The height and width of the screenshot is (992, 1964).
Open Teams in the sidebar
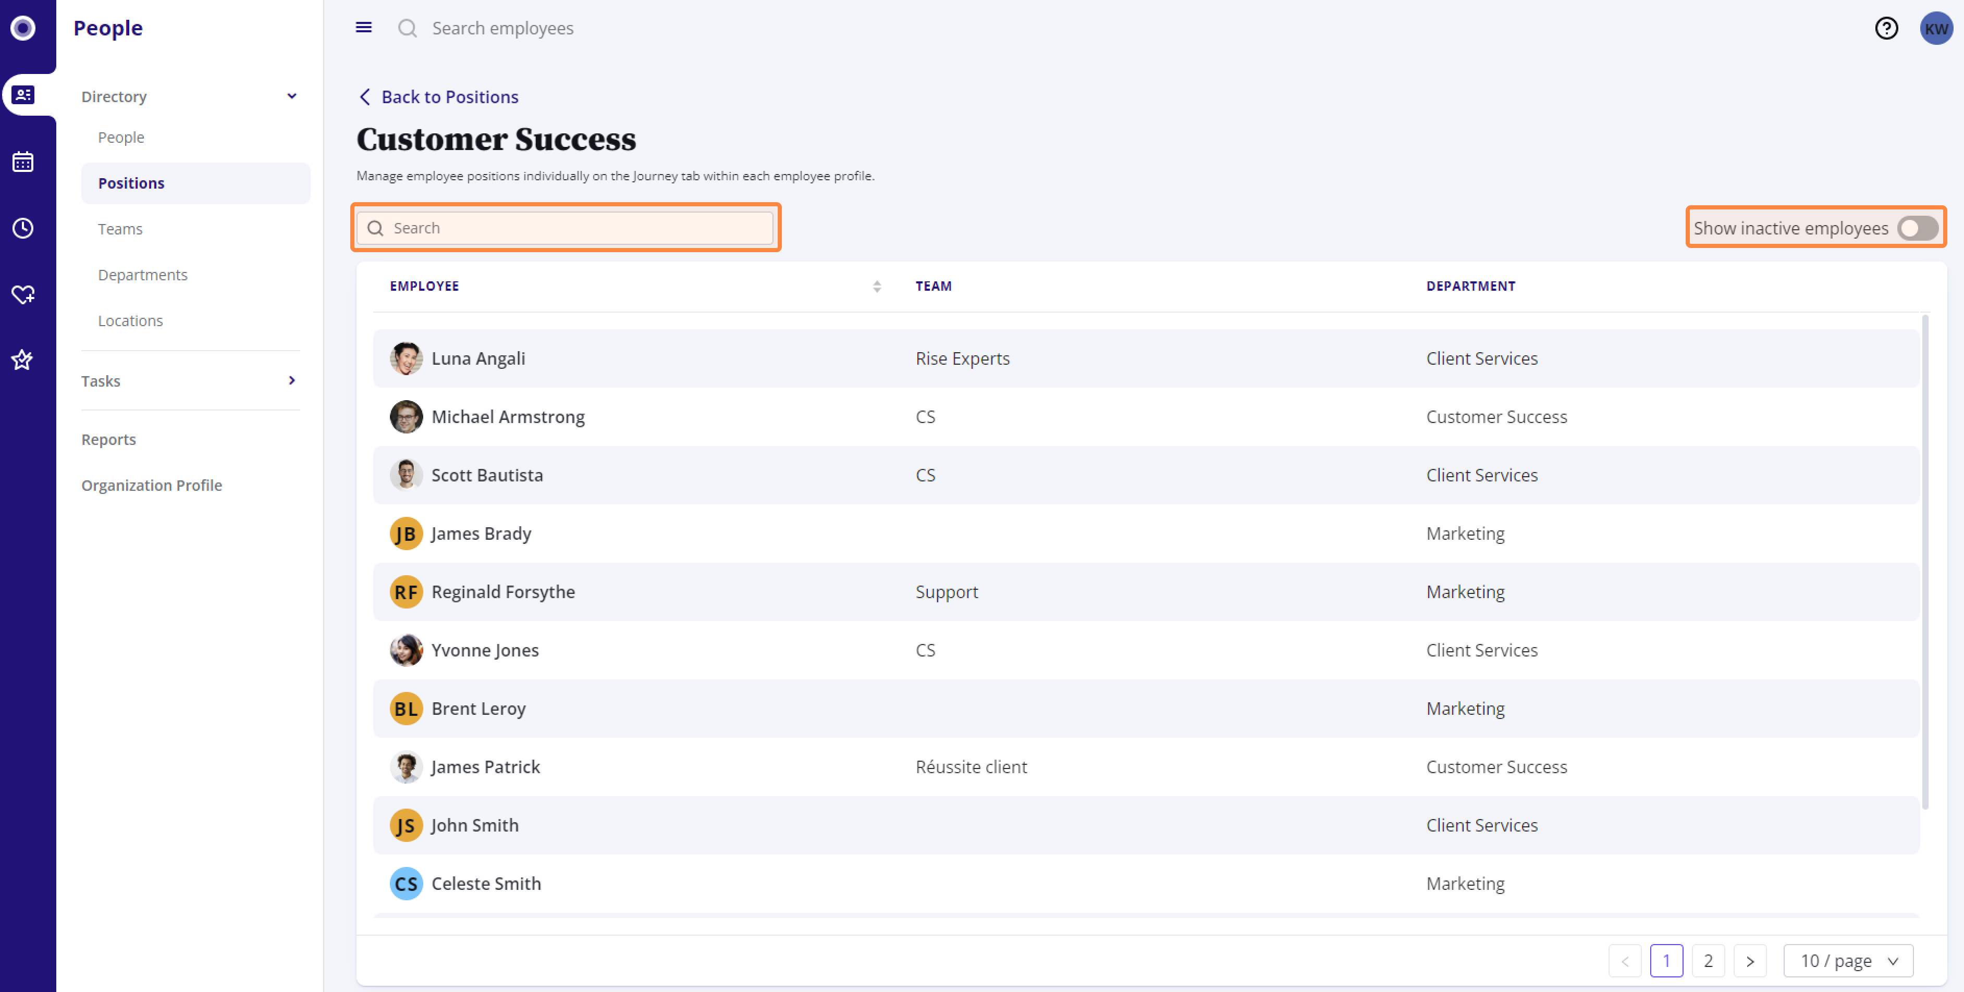120,229
